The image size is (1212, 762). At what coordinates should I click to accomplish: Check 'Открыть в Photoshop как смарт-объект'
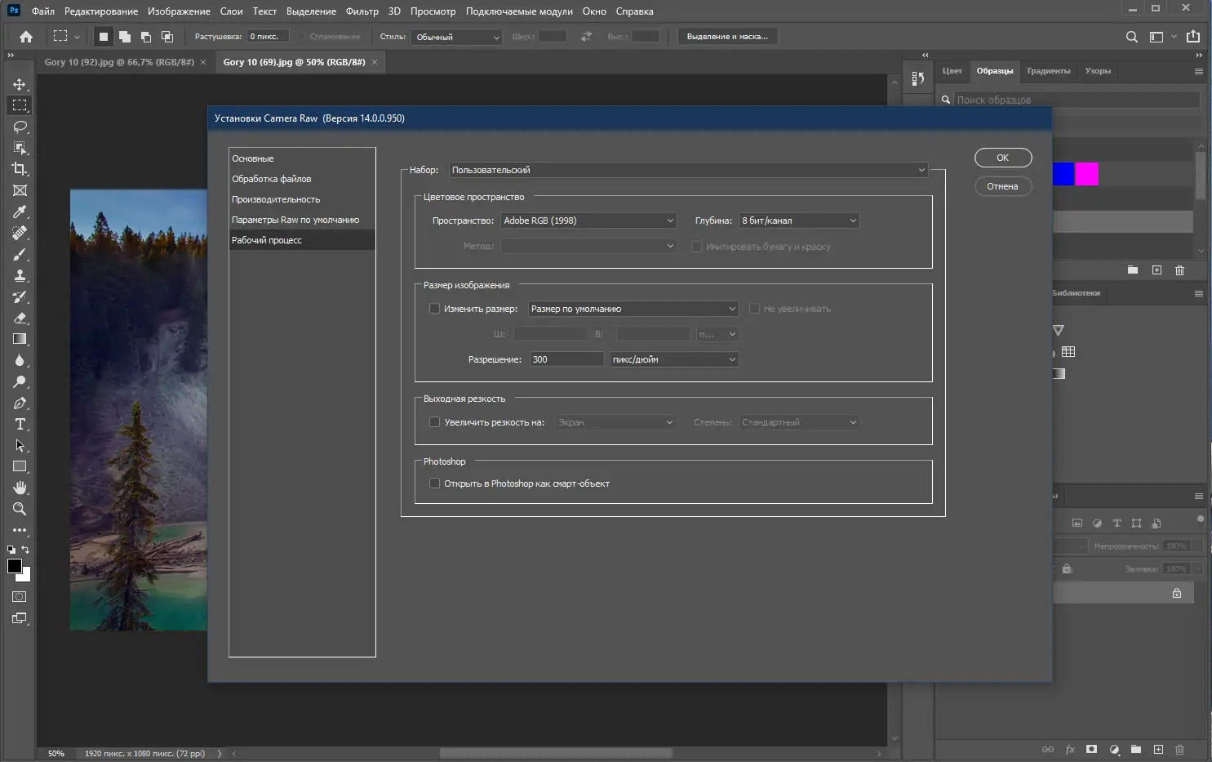point(435,483)
